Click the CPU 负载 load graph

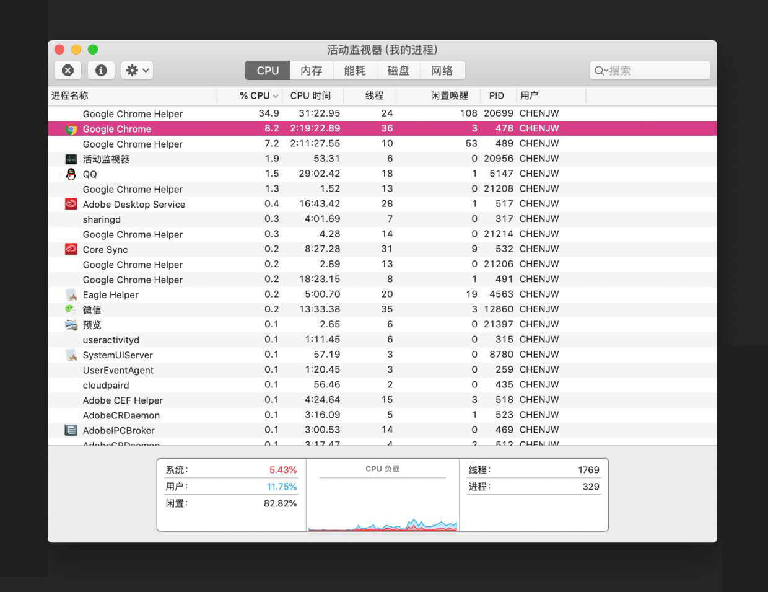[383, 505]
